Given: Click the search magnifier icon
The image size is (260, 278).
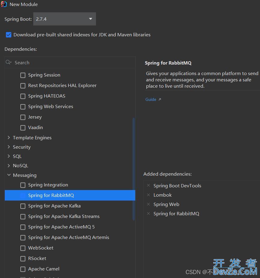Looking at the screenshot, I should [x=8, y=62].
